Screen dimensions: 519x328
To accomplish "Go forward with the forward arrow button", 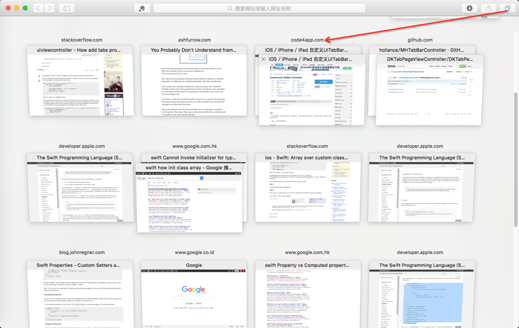I will point(50,8).
